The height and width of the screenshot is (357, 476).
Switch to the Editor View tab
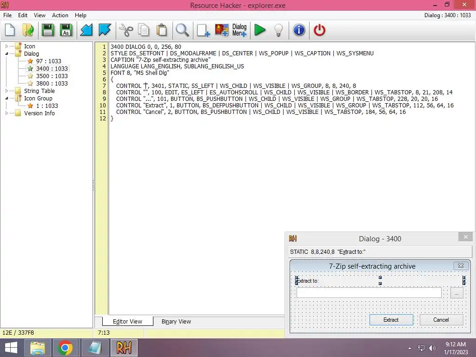(x=127, y=322)
